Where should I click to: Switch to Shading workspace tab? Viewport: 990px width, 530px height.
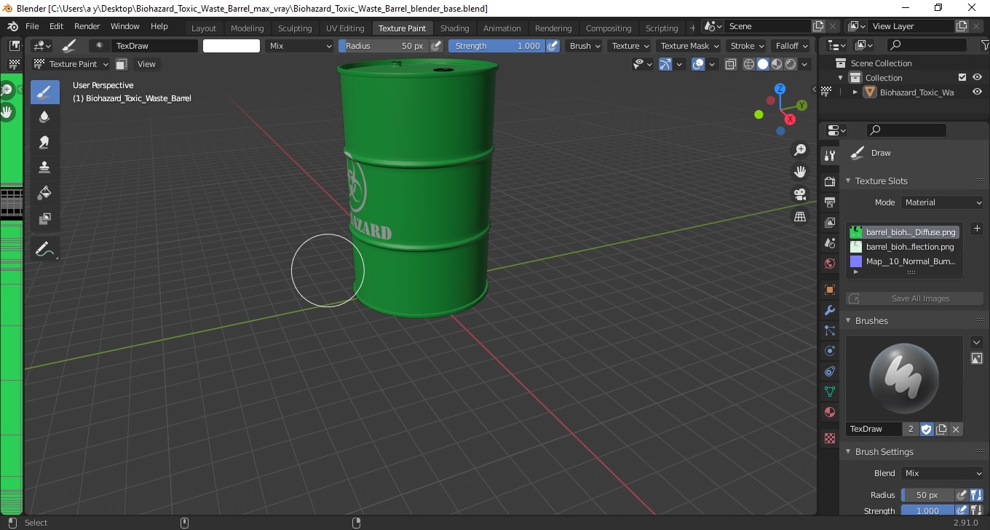click(454, 28)
